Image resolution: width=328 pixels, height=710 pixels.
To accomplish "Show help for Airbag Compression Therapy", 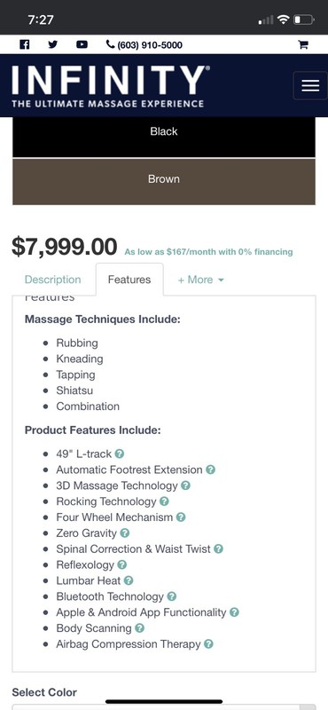I will click(x=208, y=643).
